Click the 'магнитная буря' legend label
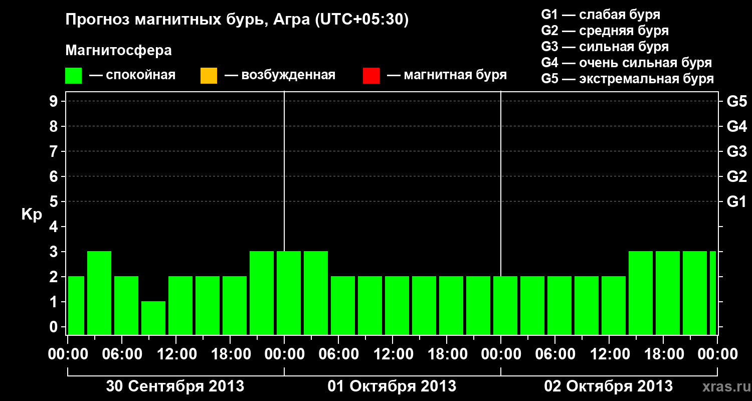 [455, 75]
